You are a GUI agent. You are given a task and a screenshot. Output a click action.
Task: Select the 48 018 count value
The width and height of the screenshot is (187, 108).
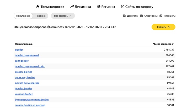click(170, 88)
